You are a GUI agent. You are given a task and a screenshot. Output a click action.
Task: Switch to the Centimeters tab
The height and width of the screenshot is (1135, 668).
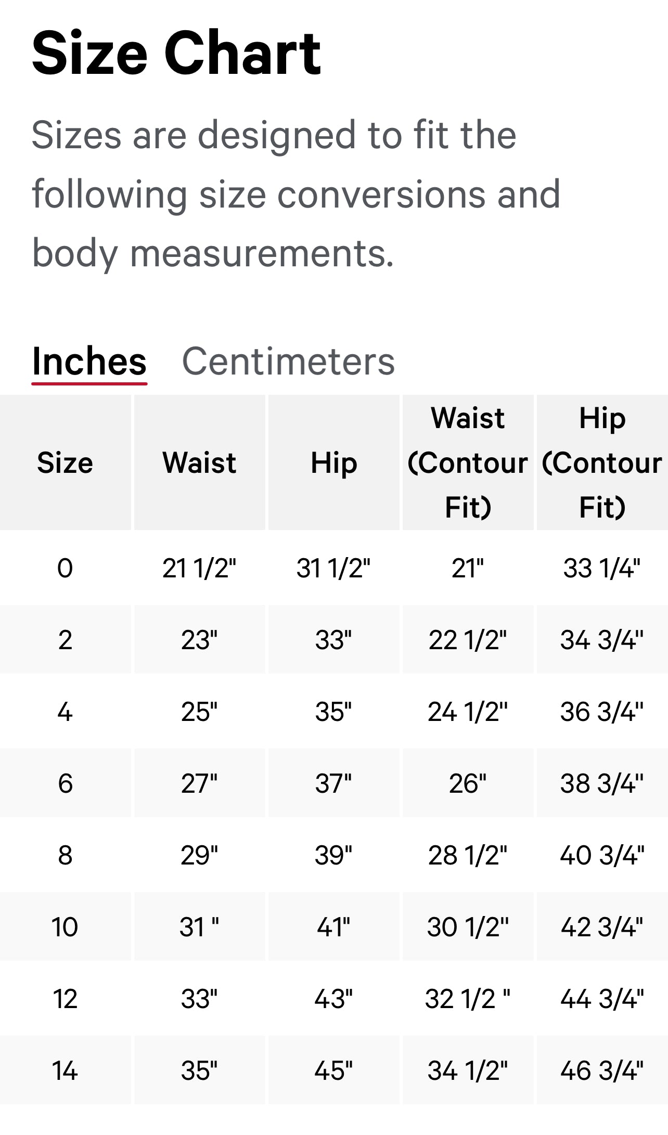(x=288, y=361)
